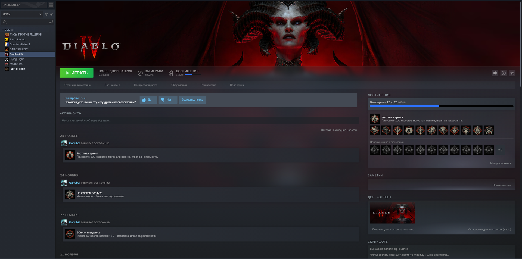Click Вблизи и вдалеке achievement icon

point(70,234)
